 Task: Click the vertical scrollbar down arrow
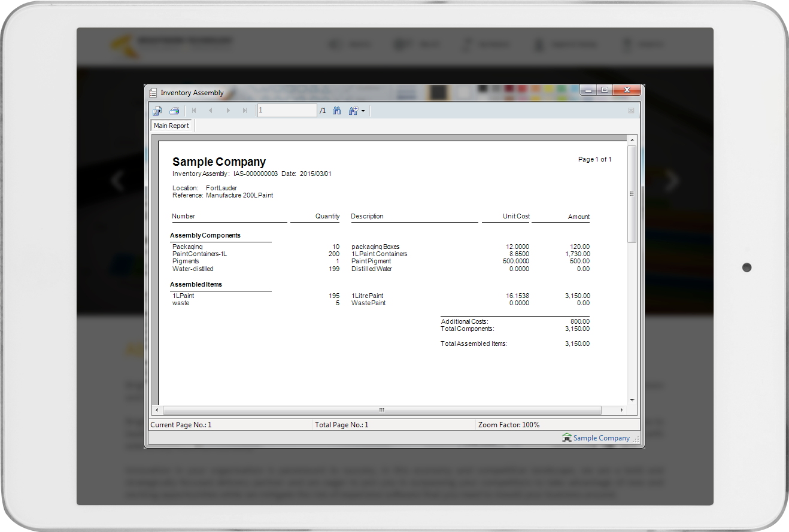click(x=632, y=399)
